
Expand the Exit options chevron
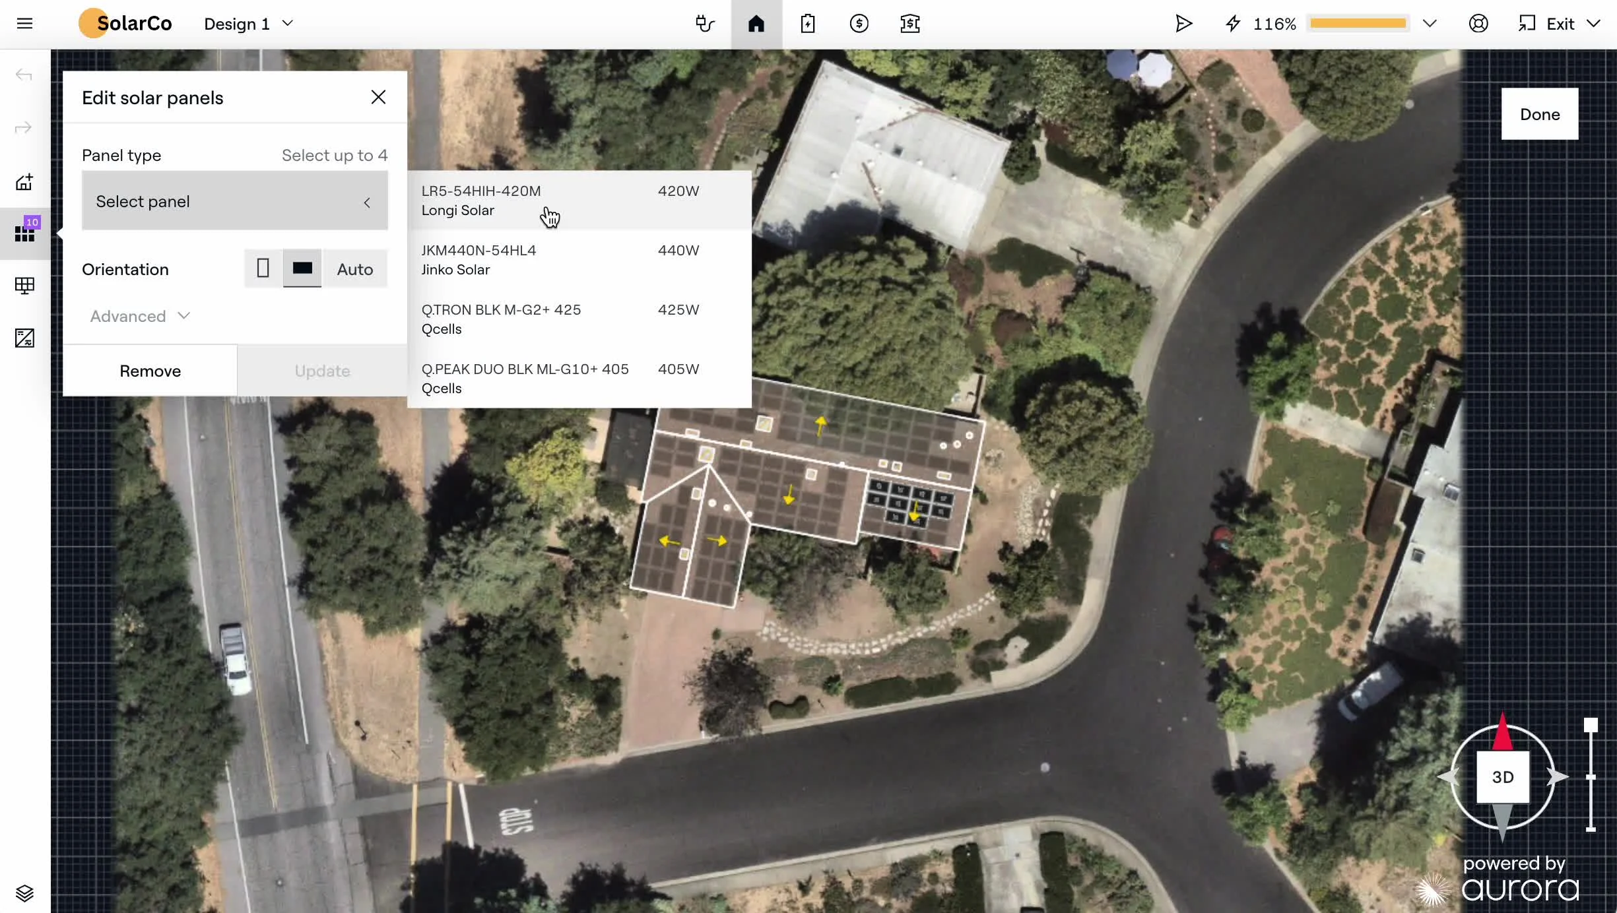click(x=1593, y=24)
